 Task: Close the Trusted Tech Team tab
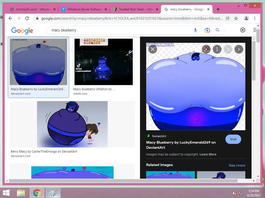click(157, 10)
